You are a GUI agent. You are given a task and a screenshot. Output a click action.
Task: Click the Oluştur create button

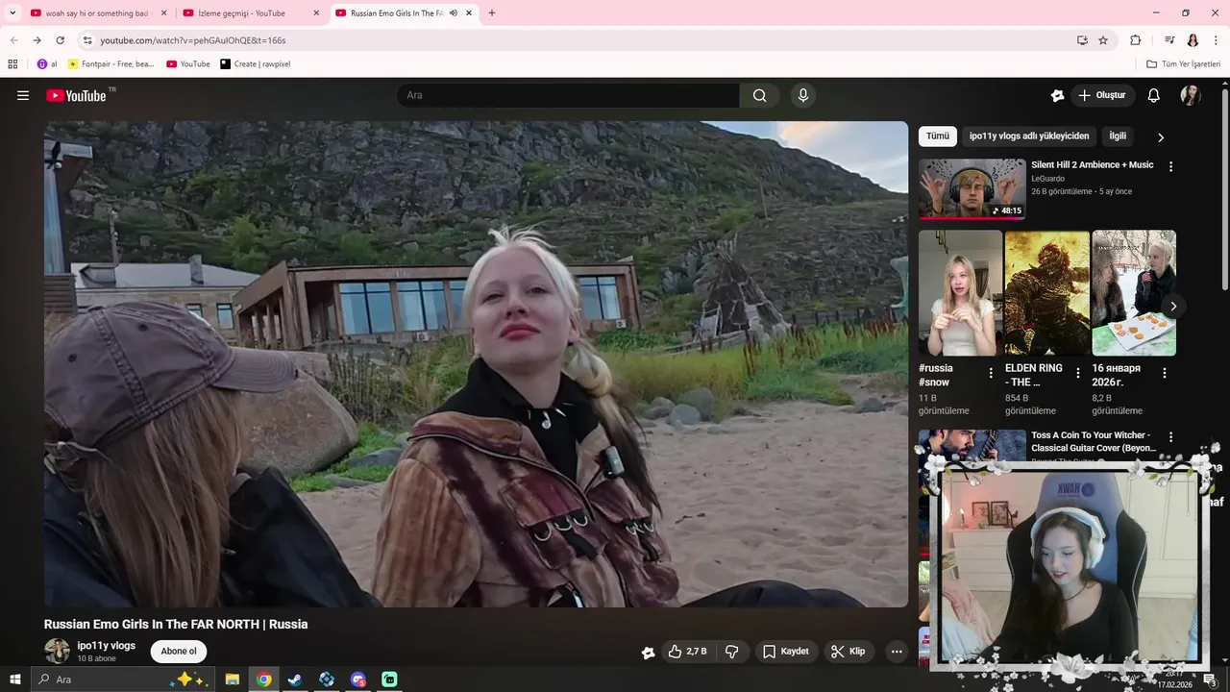(x=1102, y=95)
